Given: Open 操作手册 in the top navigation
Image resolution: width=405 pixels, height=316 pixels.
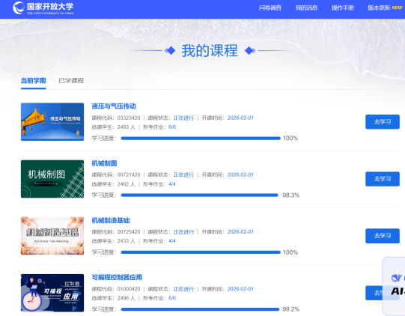Looking at the screenshot, I should pos(343,7).
